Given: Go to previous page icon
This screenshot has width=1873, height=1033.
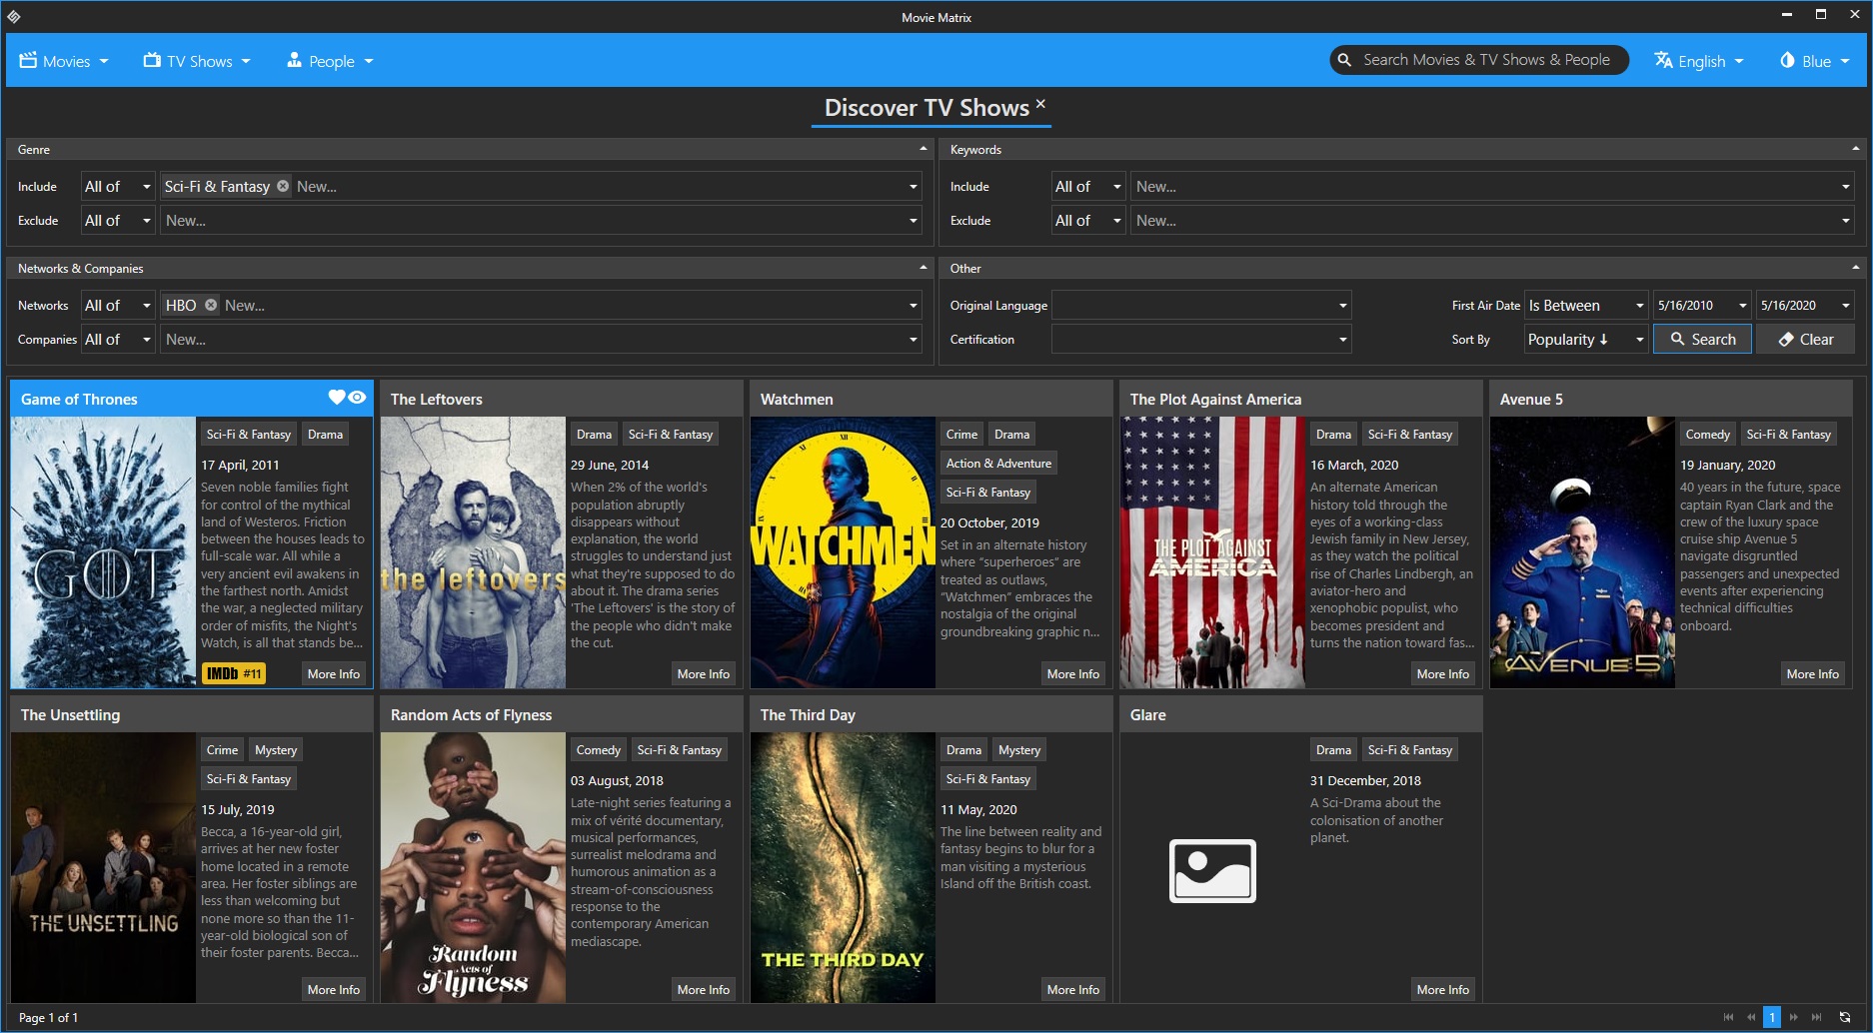Looking at the screenshot, I should [1750, 1017].
